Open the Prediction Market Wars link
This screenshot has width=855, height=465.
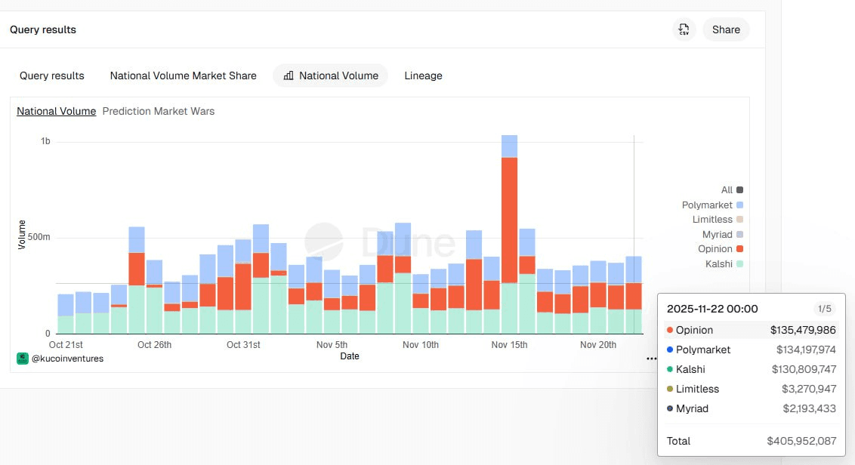pos(158,111)
